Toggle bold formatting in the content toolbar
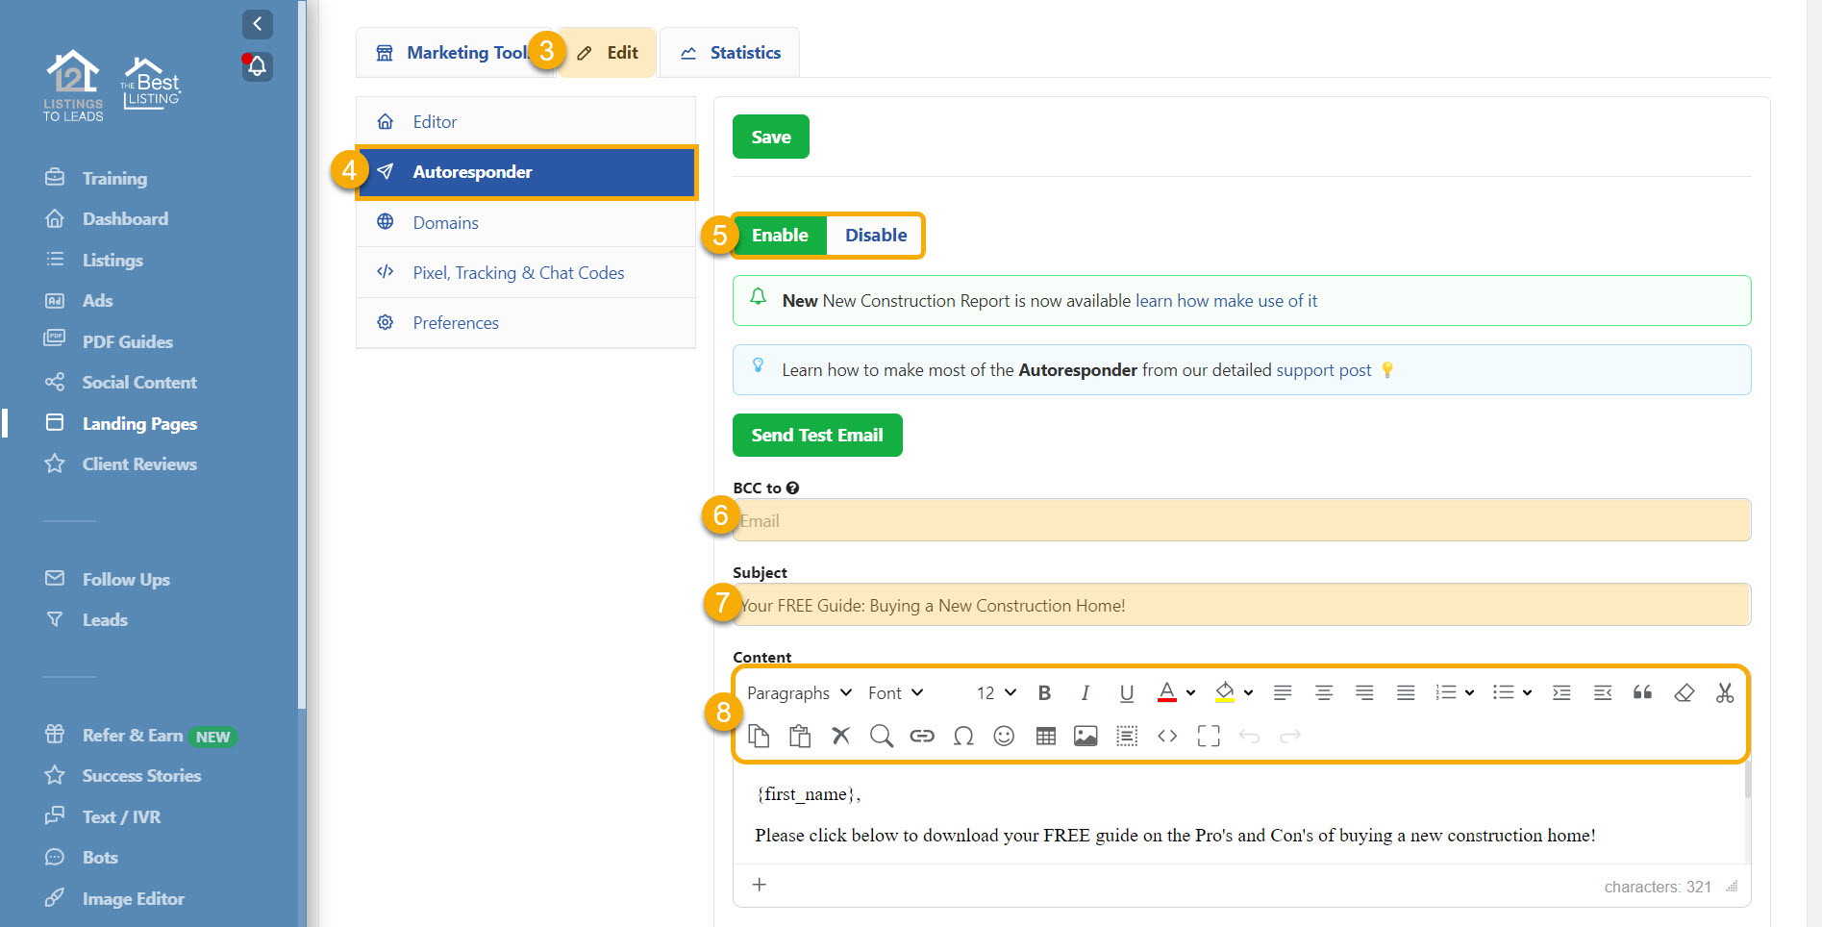Viewport: 1822px width, 927px height. pyautogui.click(x=1044, y=692)
